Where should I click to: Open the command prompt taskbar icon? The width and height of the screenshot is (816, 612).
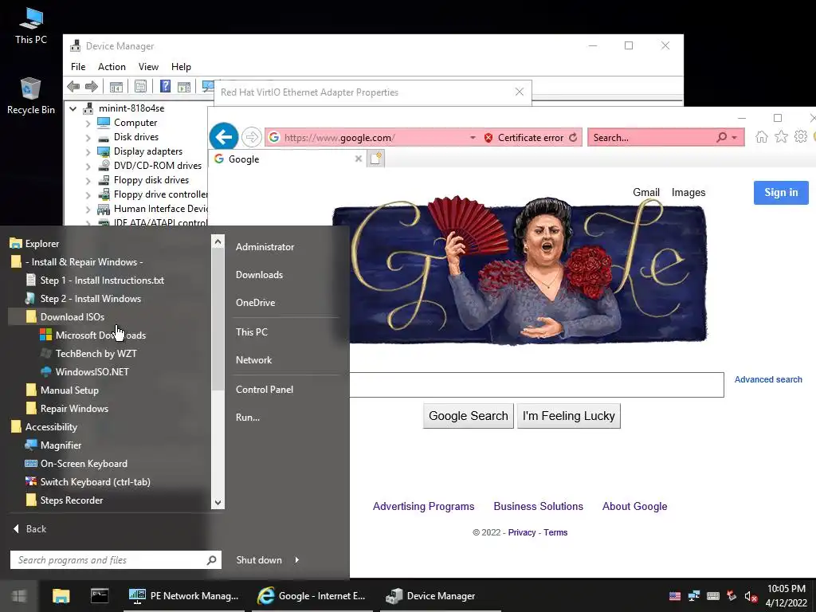(100, 596)
